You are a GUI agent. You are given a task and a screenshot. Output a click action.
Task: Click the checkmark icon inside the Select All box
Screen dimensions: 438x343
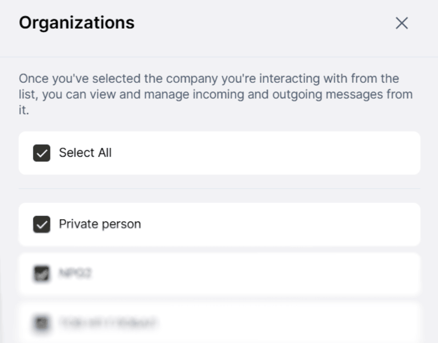coord(42,154)
